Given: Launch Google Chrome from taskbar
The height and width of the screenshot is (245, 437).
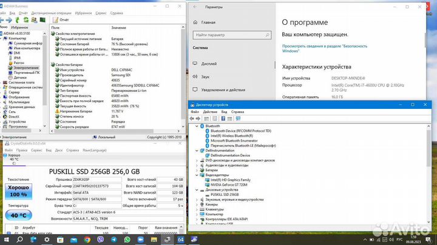Looking at the screenshot, I should pyautogui.click(x=87, y=240).
